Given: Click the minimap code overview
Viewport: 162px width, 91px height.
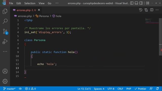Looking at the screenshot, I should [x=152, y=21].
